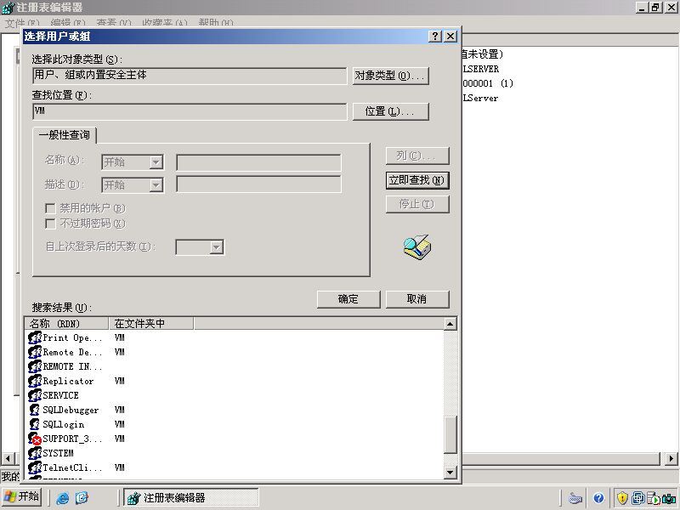This screenshot has width=680, height=510.
Task: Open the 名称 condition dropdown
Action: tap(156, 162)
